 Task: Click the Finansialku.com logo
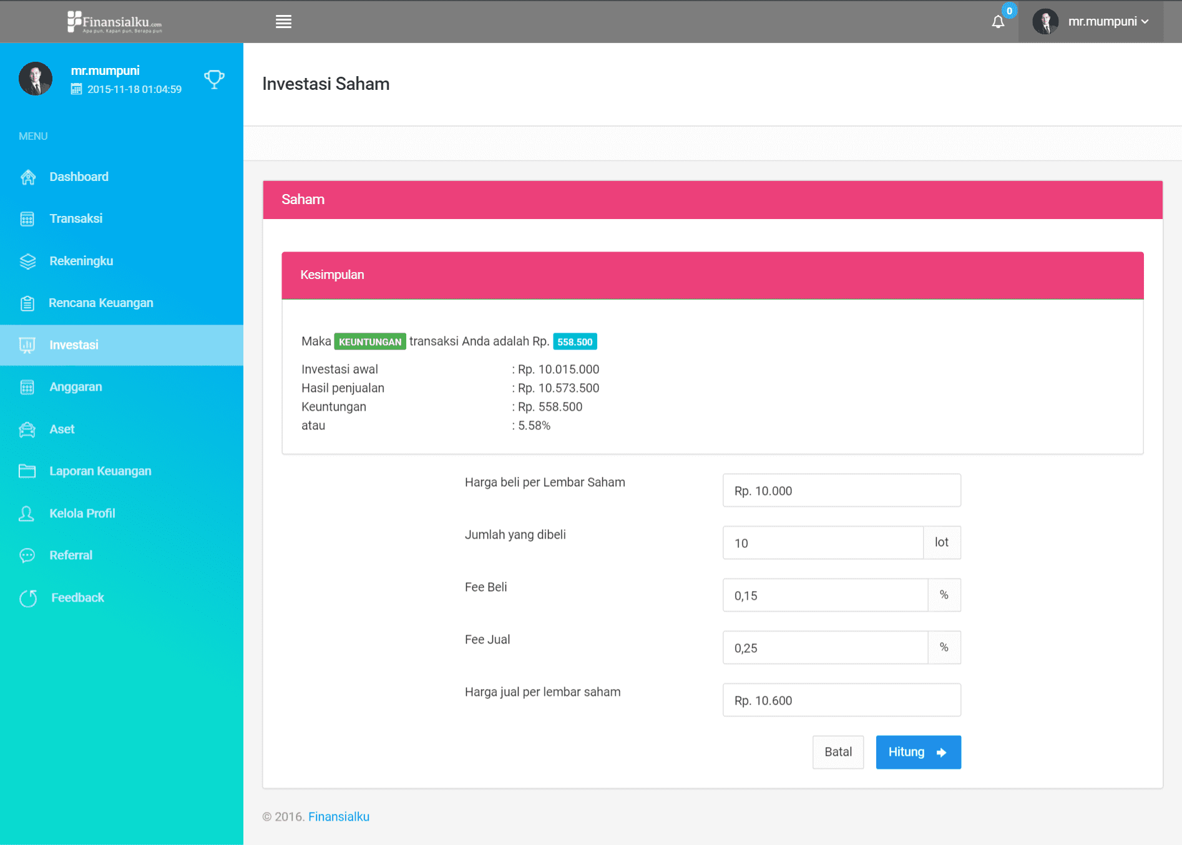tap(115, 22)
